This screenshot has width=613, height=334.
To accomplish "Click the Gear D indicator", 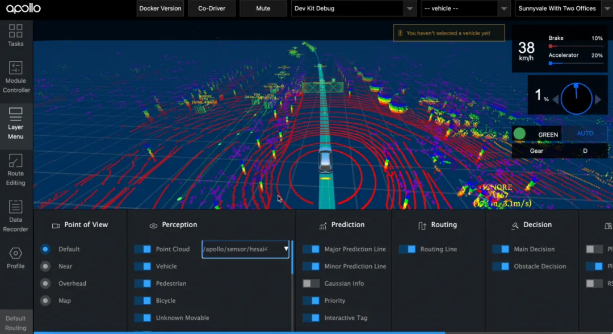I will [x=560, y=151].
